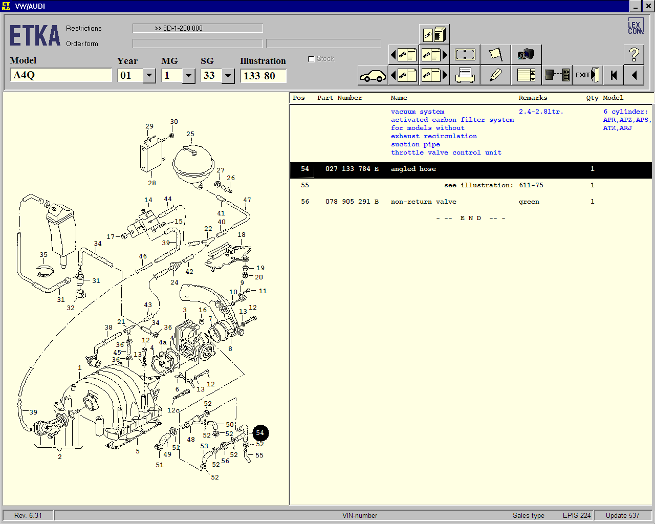Click the Year value 01

(130, 76)
